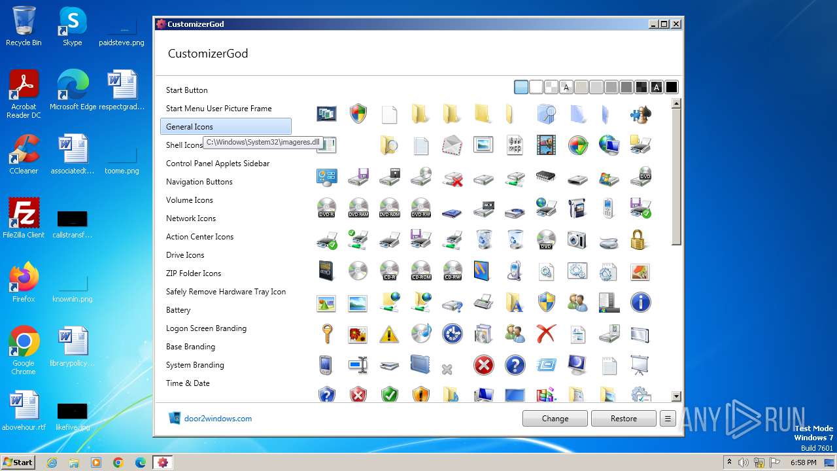Screen dimensions: 837x471
Task: Open the Drive Icons category
Action: (185, 255)
